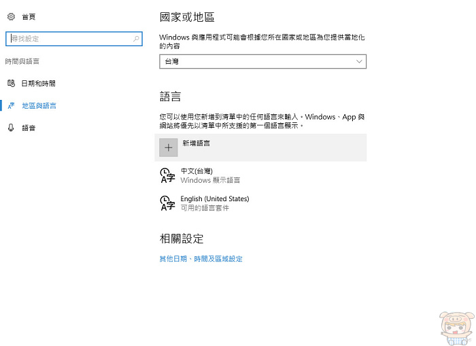Click the 國家或地區 heading
Screen dimensions: 476x346
187,17
